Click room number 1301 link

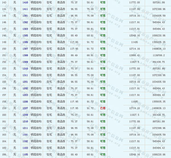[25, 15]
